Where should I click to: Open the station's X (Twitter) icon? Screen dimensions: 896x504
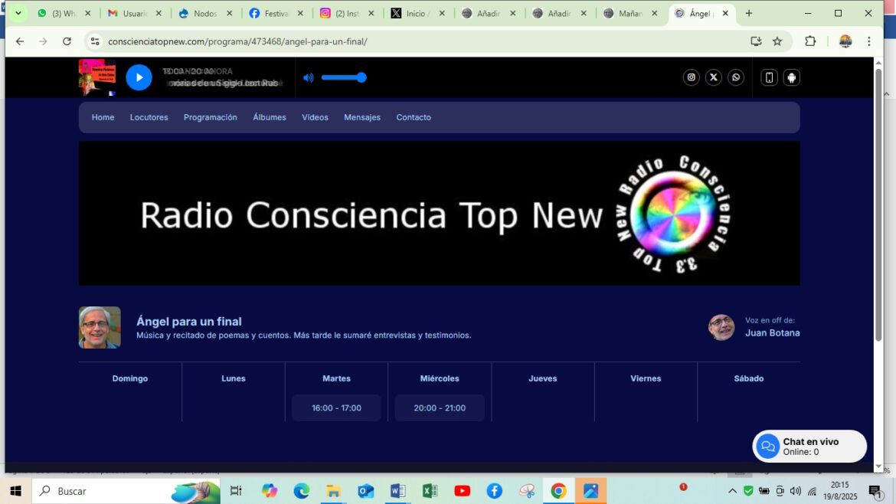(714, 77)
